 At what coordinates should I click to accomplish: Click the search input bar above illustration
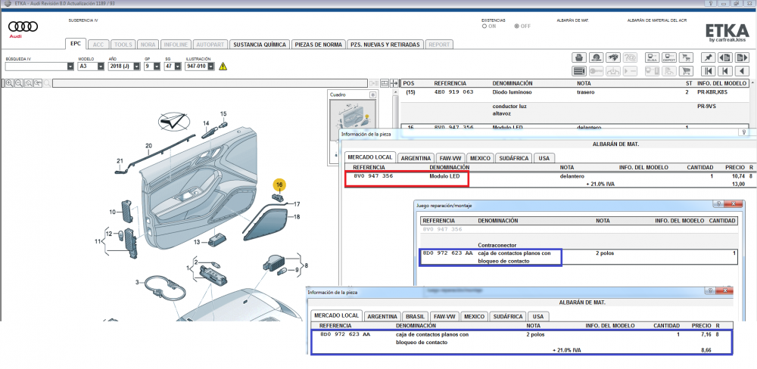pyautogui.click(x=210, y=83)
